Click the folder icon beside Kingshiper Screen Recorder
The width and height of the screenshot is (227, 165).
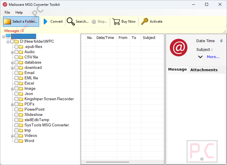click(21, 99)
